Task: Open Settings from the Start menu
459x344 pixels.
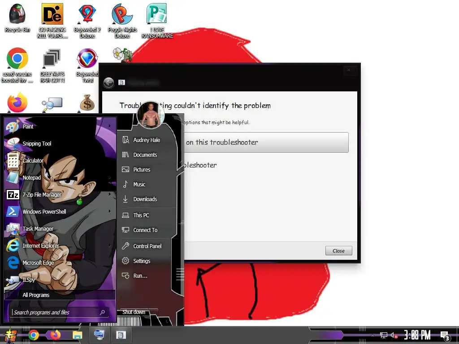Action: (x=142, y=261)
